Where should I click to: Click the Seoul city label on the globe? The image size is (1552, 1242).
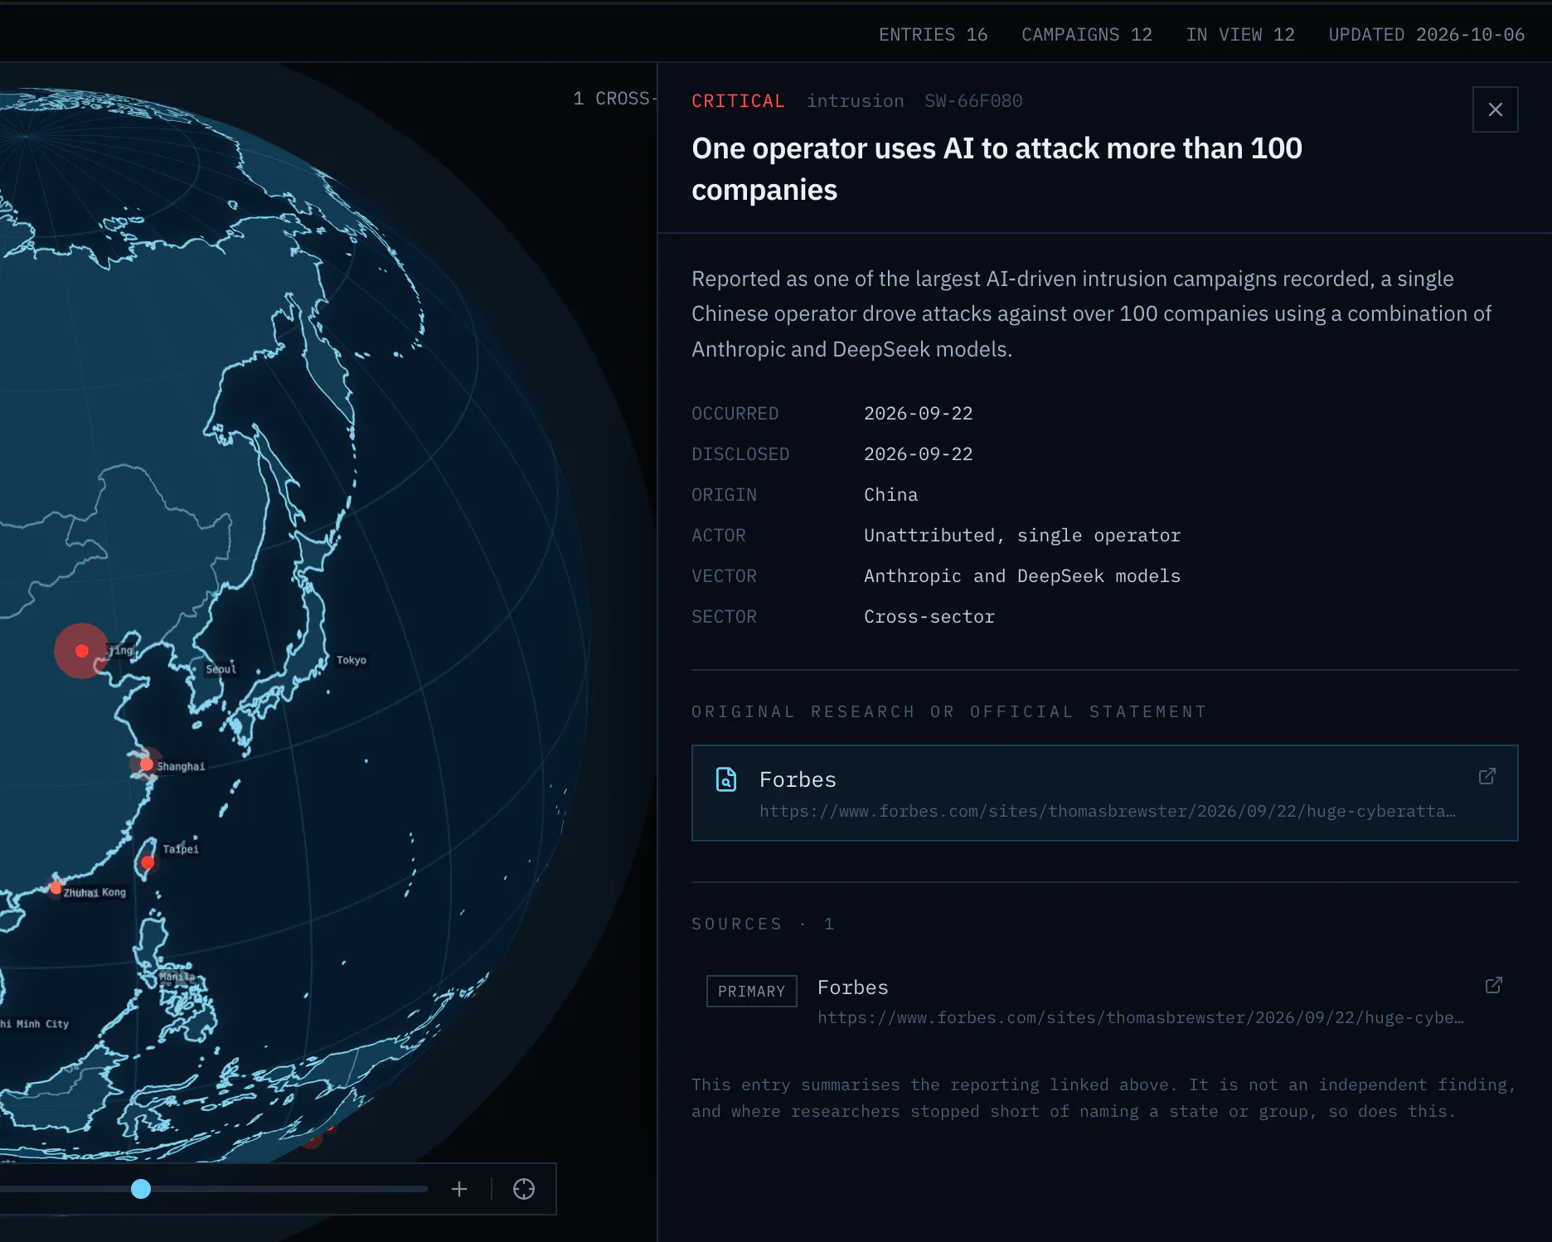pyautogui.click(x=221, y=669)
